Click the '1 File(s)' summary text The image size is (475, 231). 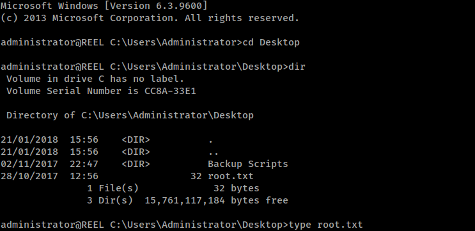113,188
